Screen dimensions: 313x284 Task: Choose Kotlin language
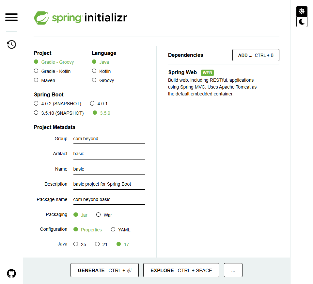[101, 71]
